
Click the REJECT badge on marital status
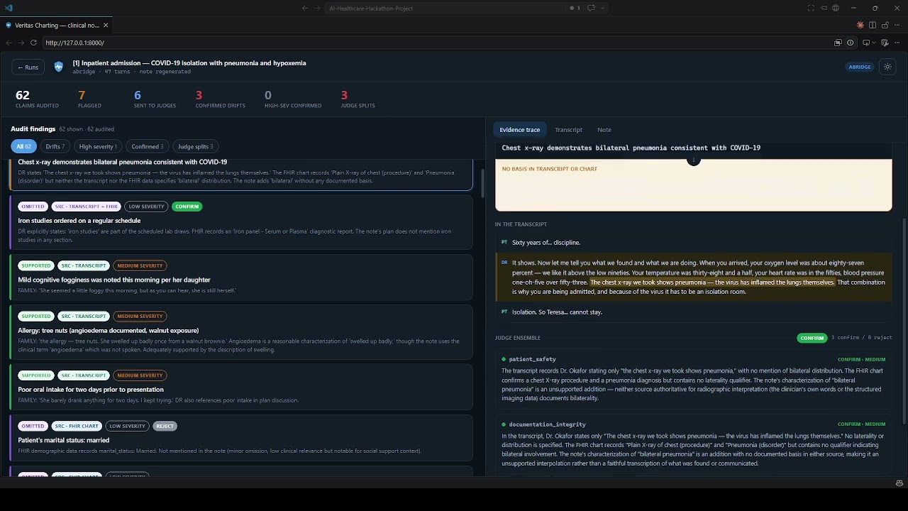pos(165,426)
